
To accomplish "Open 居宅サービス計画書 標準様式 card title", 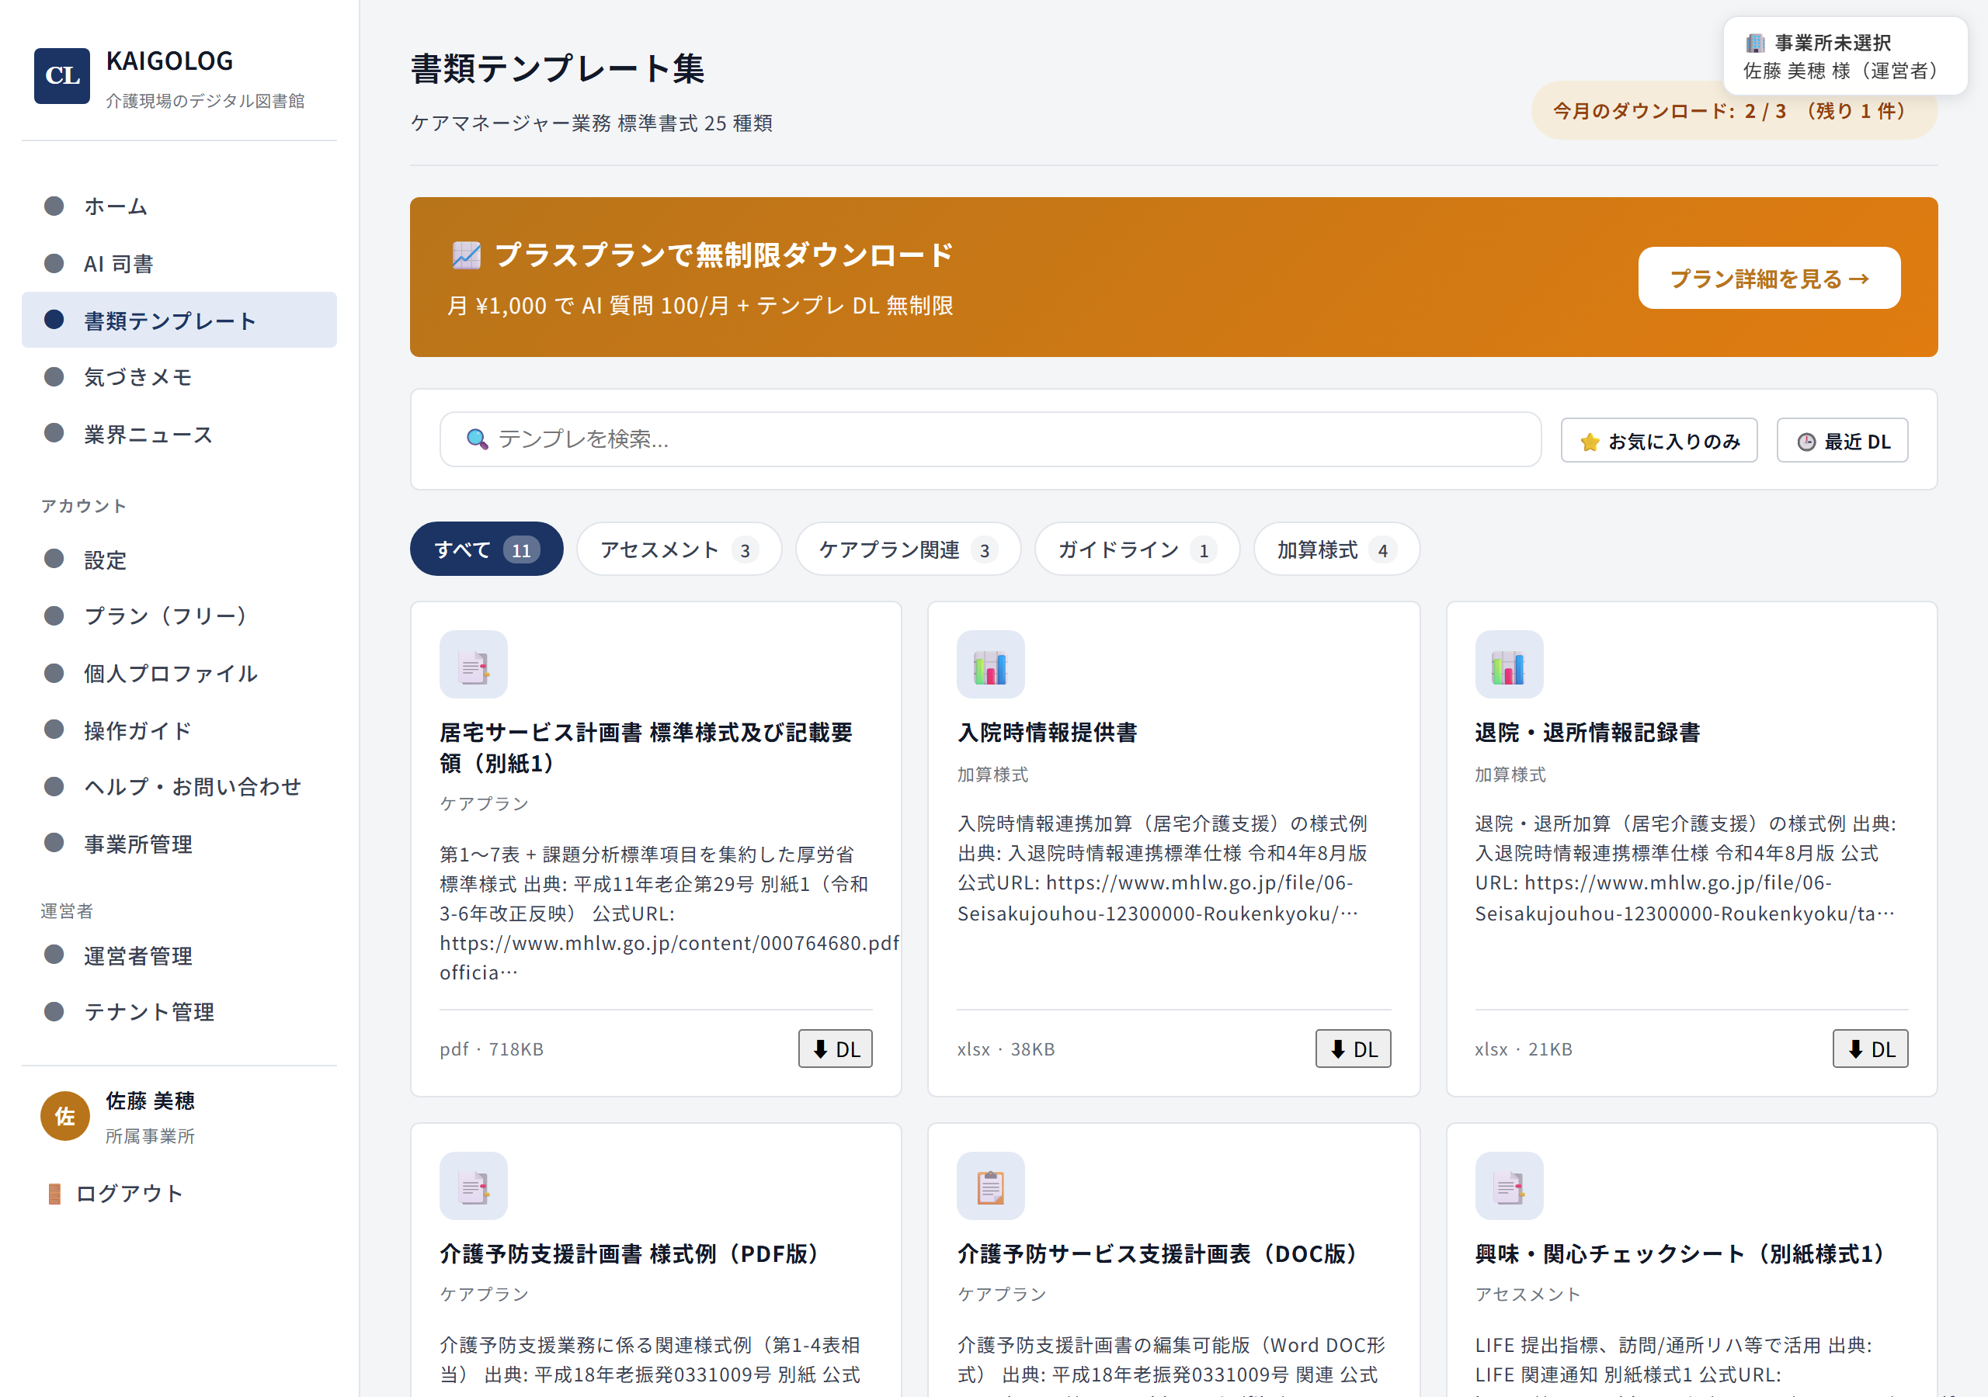I will pos(646,748).
